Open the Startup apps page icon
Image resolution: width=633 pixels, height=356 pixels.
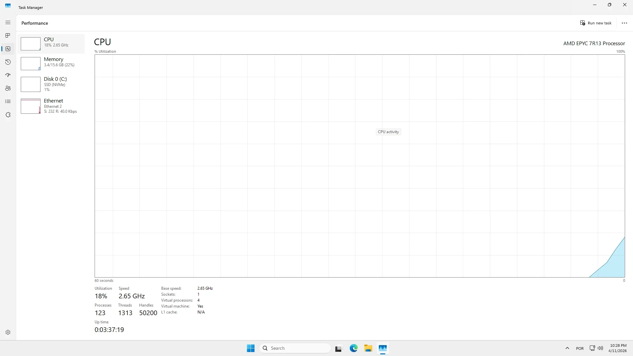8,75
